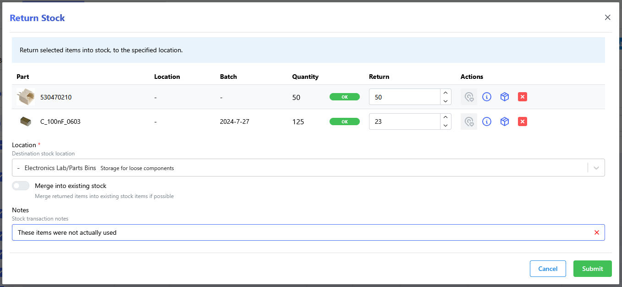Enable Merge into existing stock toggle
Viewport: 622px width, 287px height.
pos(21,186)
